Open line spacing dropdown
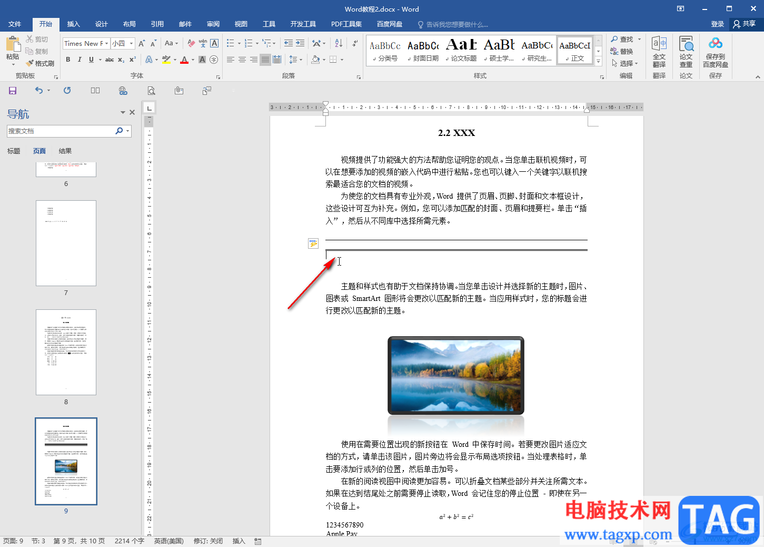This screenshot has width=764, height=547. click(x=296, y=60)
